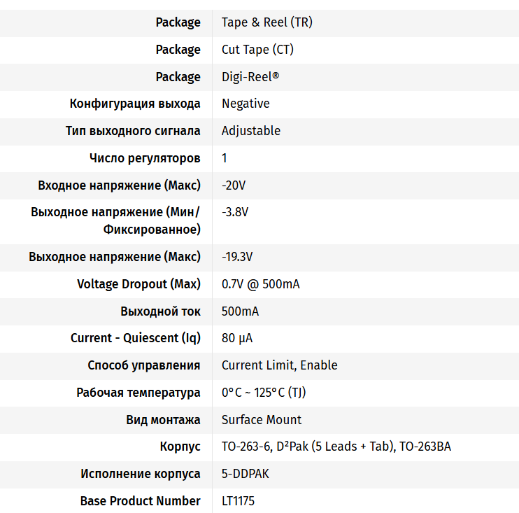
Task: Click the -3.8V output voltage value
Action: [235, 212]
